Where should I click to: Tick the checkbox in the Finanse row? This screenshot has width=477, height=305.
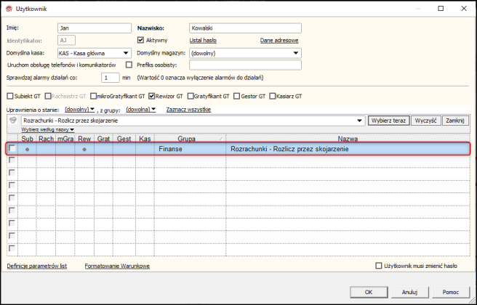point(12,149)
